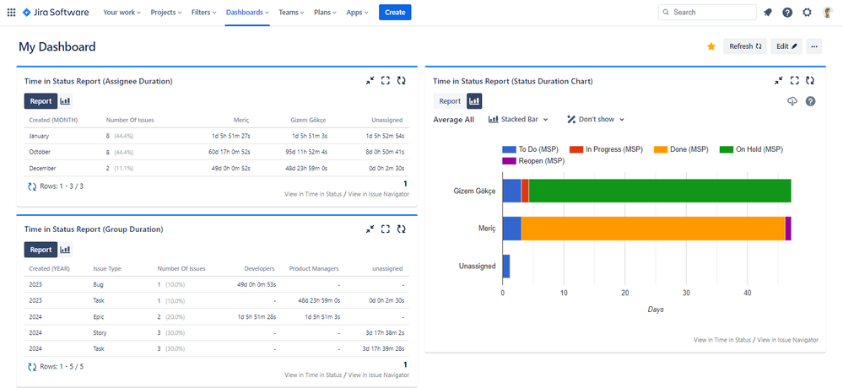Star this dashboard as favorite
843x388 pixels.
(711, 46)
